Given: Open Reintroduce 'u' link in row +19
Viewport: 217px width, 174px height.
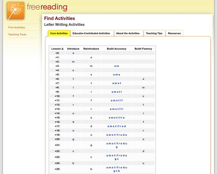Looking at the screenshot, I should click(x=91, y=135).
